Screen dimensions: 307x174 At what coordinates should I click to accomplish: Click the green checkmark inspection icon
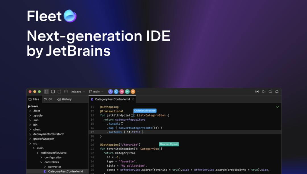[x=278, y=107]
